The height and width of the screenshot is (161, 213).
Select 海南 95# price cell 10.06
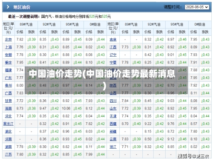click(x=66, y=109)
